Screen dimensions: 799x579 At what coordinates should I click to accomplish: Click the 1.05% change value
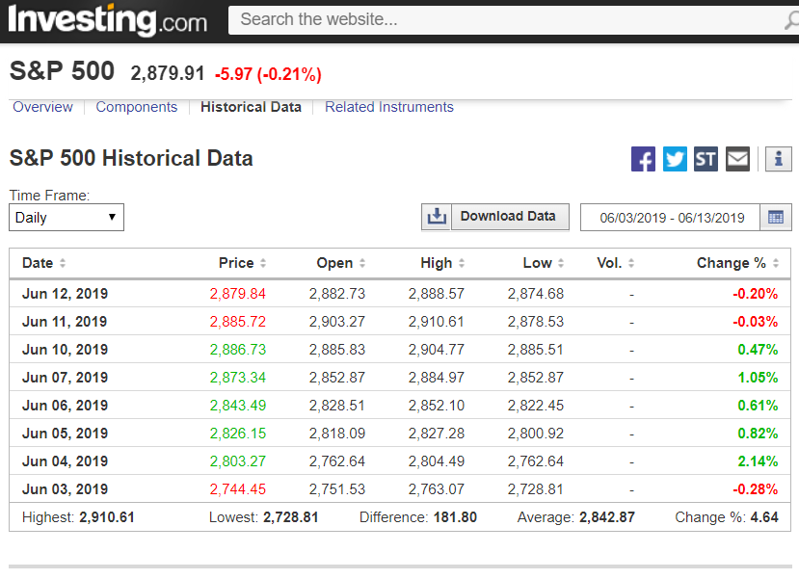pyautogui.click(x=758, y=378)
